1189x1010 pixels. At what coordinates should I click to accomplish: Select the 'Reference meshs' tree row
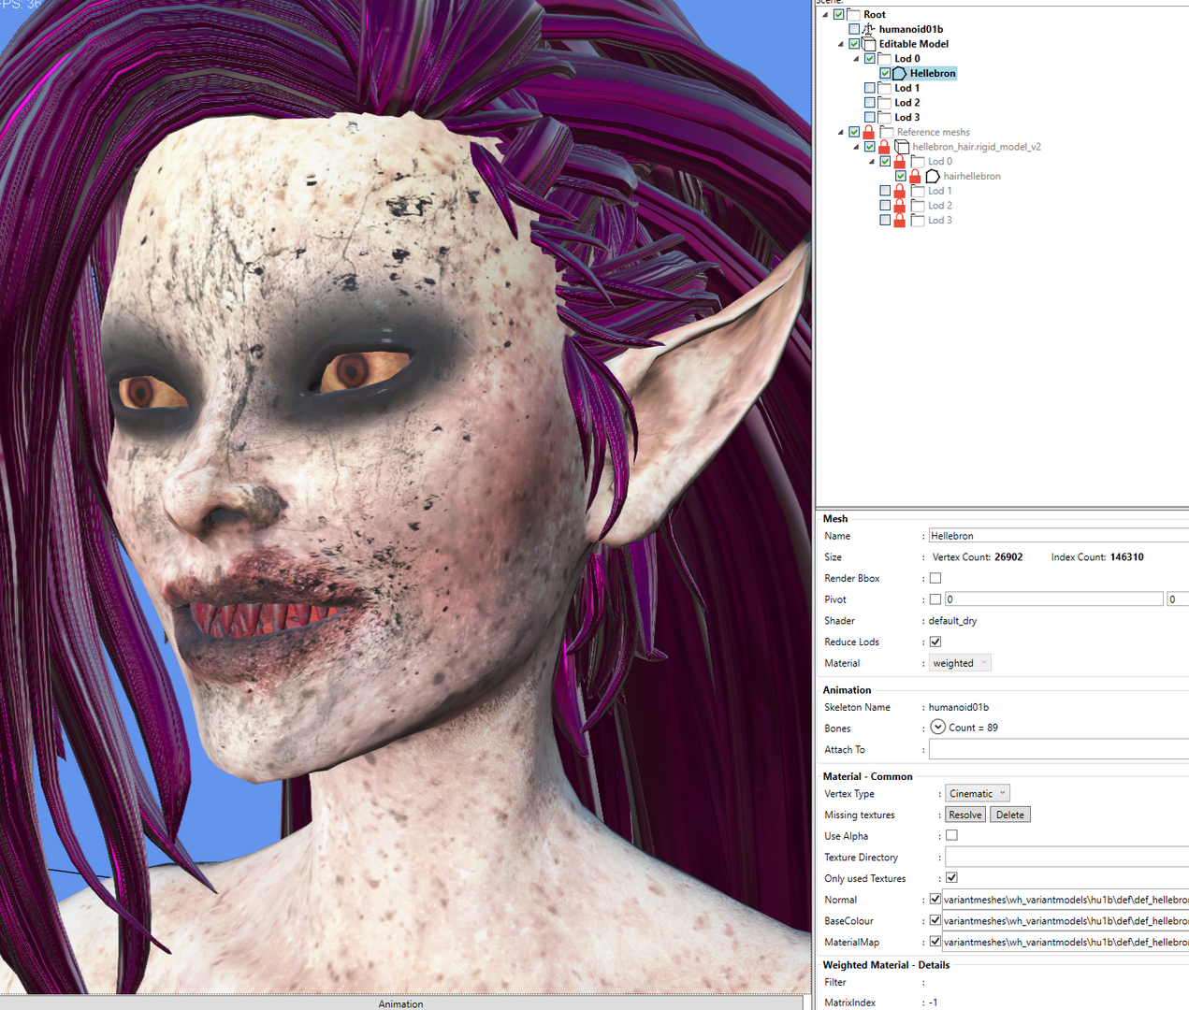coord(933,132)
